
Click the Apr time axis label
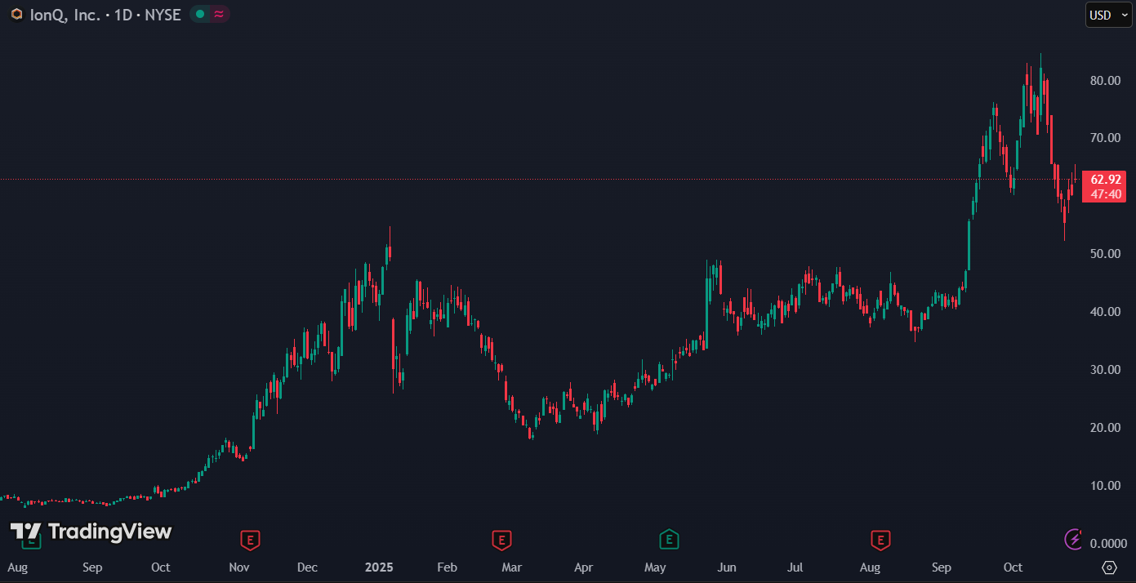click(583, 567)
